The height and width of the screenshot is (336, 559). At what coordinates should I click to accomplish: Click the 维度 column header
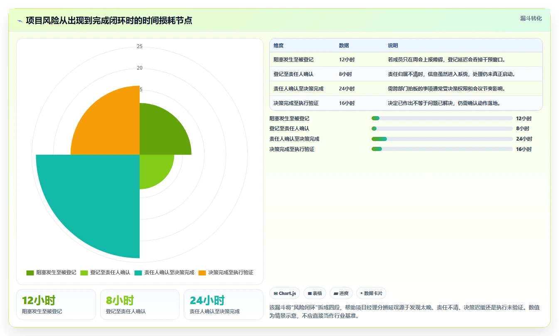point(278,46)
